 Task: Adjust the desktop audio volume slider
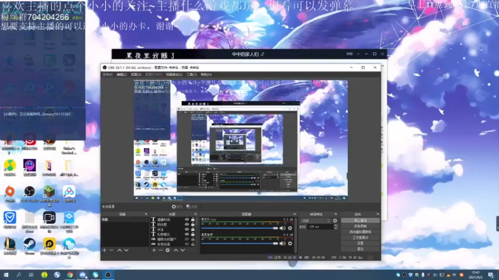240,243
